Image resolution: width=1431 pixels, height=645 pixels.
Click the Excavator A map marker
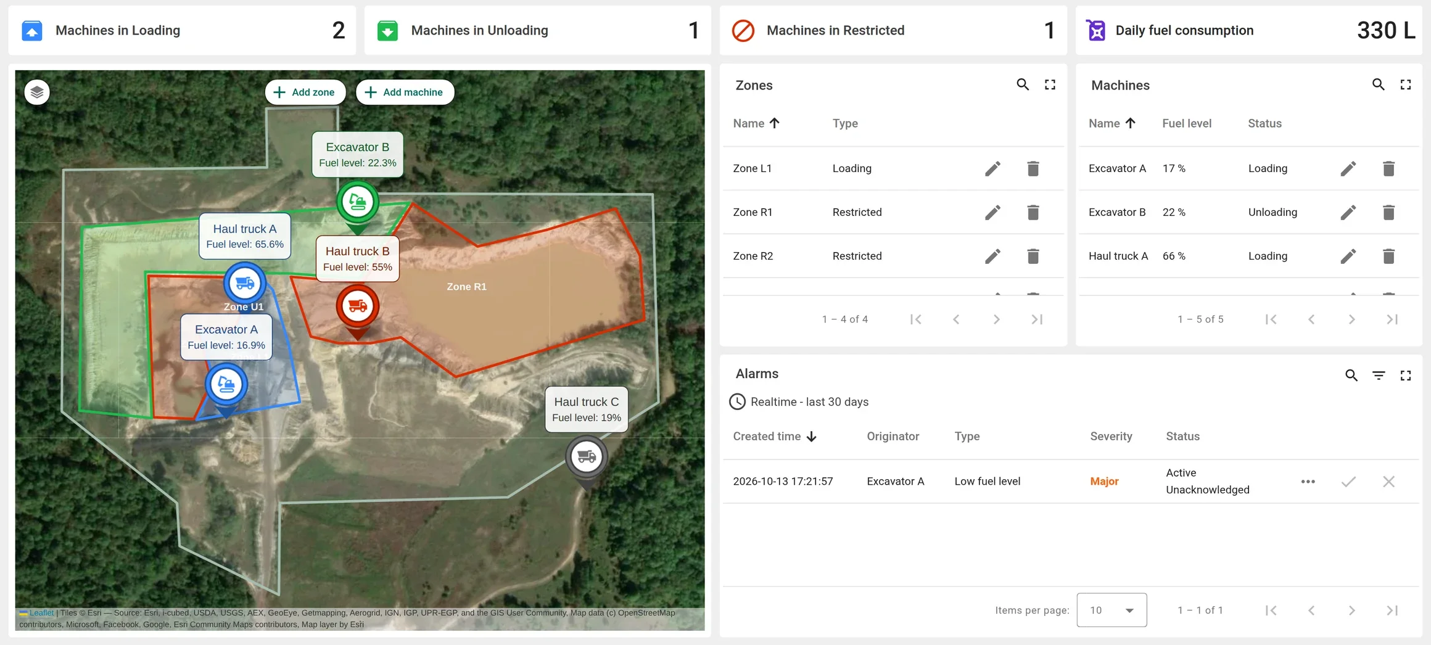pos(226,385)
